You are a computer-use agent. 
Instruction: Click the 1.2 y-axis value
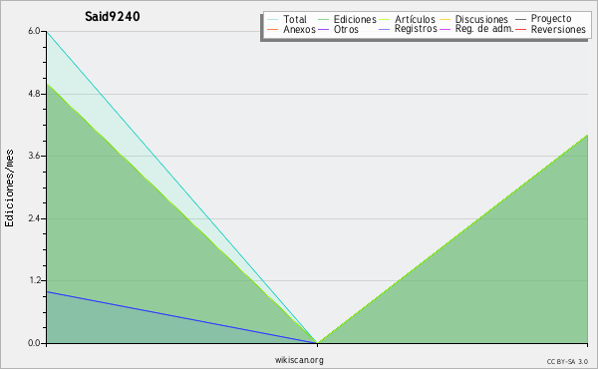click(34, 281)
